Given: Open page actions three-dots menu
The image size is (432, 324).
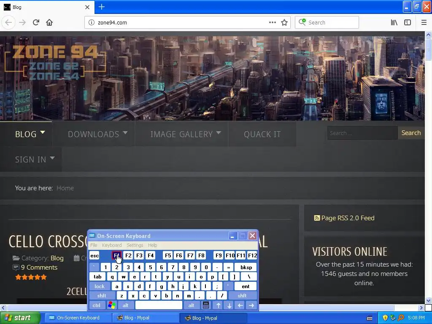Looking at the screenshot, I should pos(272,22).
